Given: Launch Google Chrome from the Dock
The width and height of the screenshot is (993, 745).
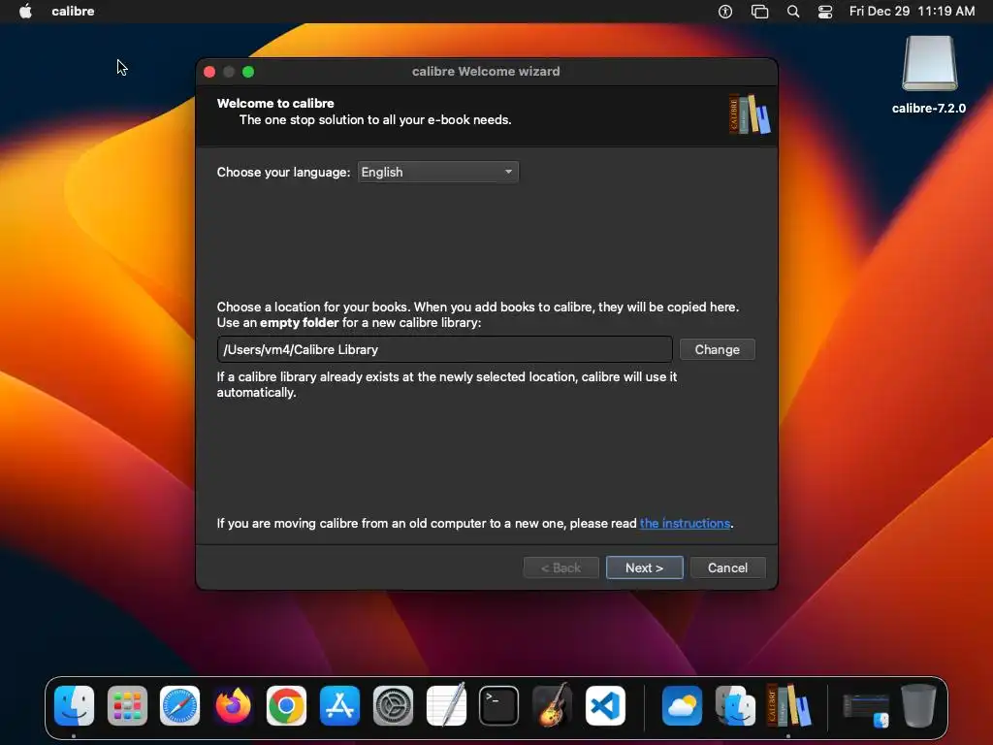Looking at the screenshot, I should (286, 706).
